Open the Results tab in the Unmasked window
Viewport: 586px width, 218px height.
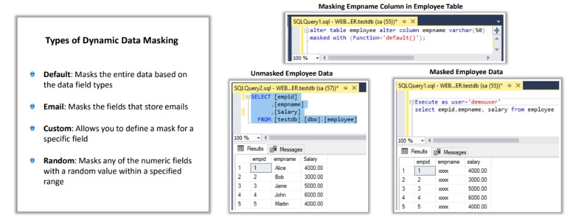(x=251, y=149)
